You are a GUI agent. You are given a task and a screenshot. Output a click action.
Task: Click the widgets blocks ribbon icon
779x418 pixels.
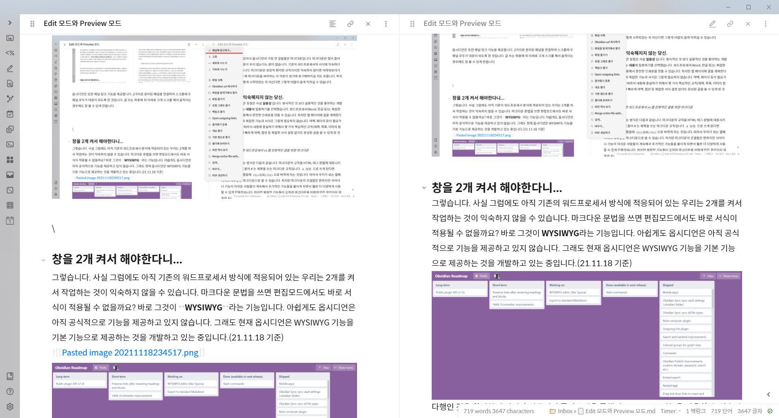10,159
